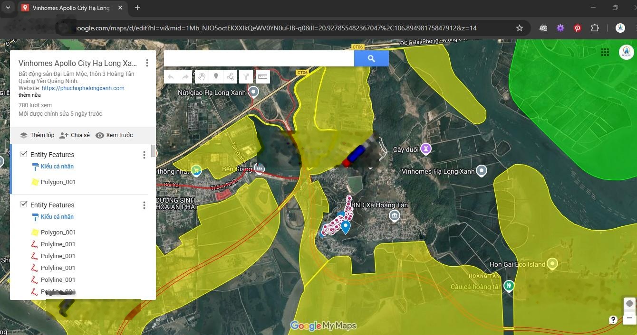Open second Entity Features layer options menu
This screenshot has width=637, height=335.
pos(144,205)
